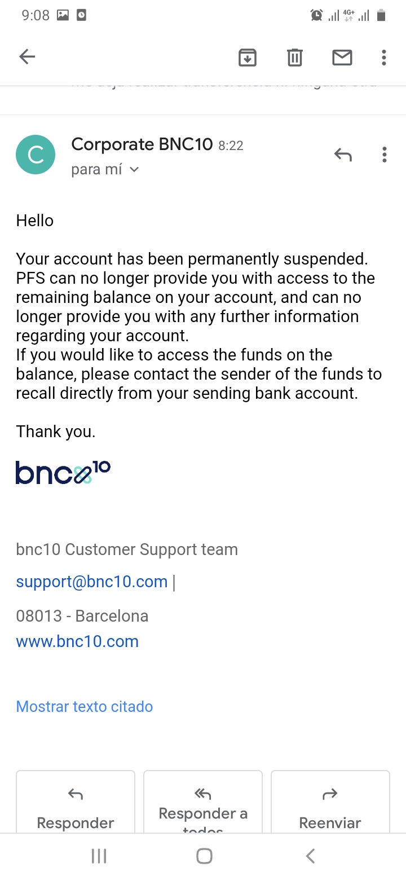Screen dimensions: 406x880
Task: Open the message options three-dot menu
Action: [x=384, y=154]
